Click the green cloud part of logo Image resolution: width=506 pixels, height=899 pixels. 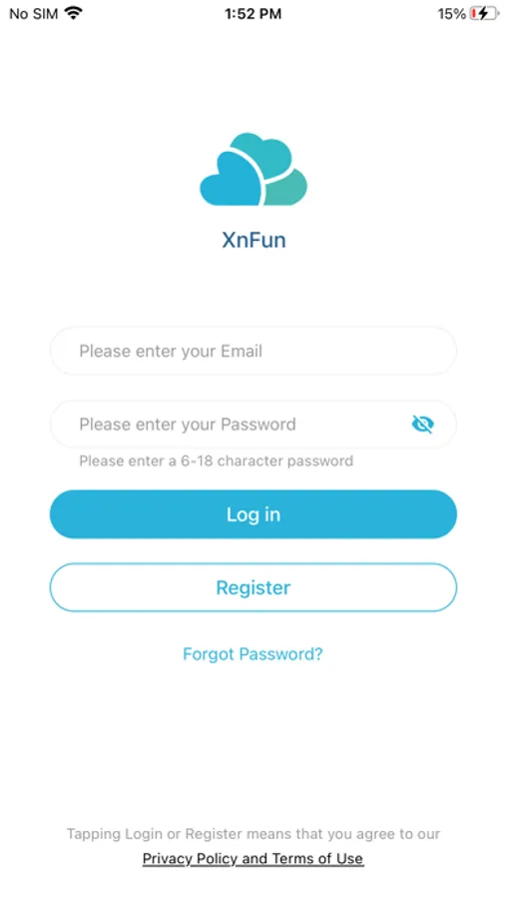(286, 188)
